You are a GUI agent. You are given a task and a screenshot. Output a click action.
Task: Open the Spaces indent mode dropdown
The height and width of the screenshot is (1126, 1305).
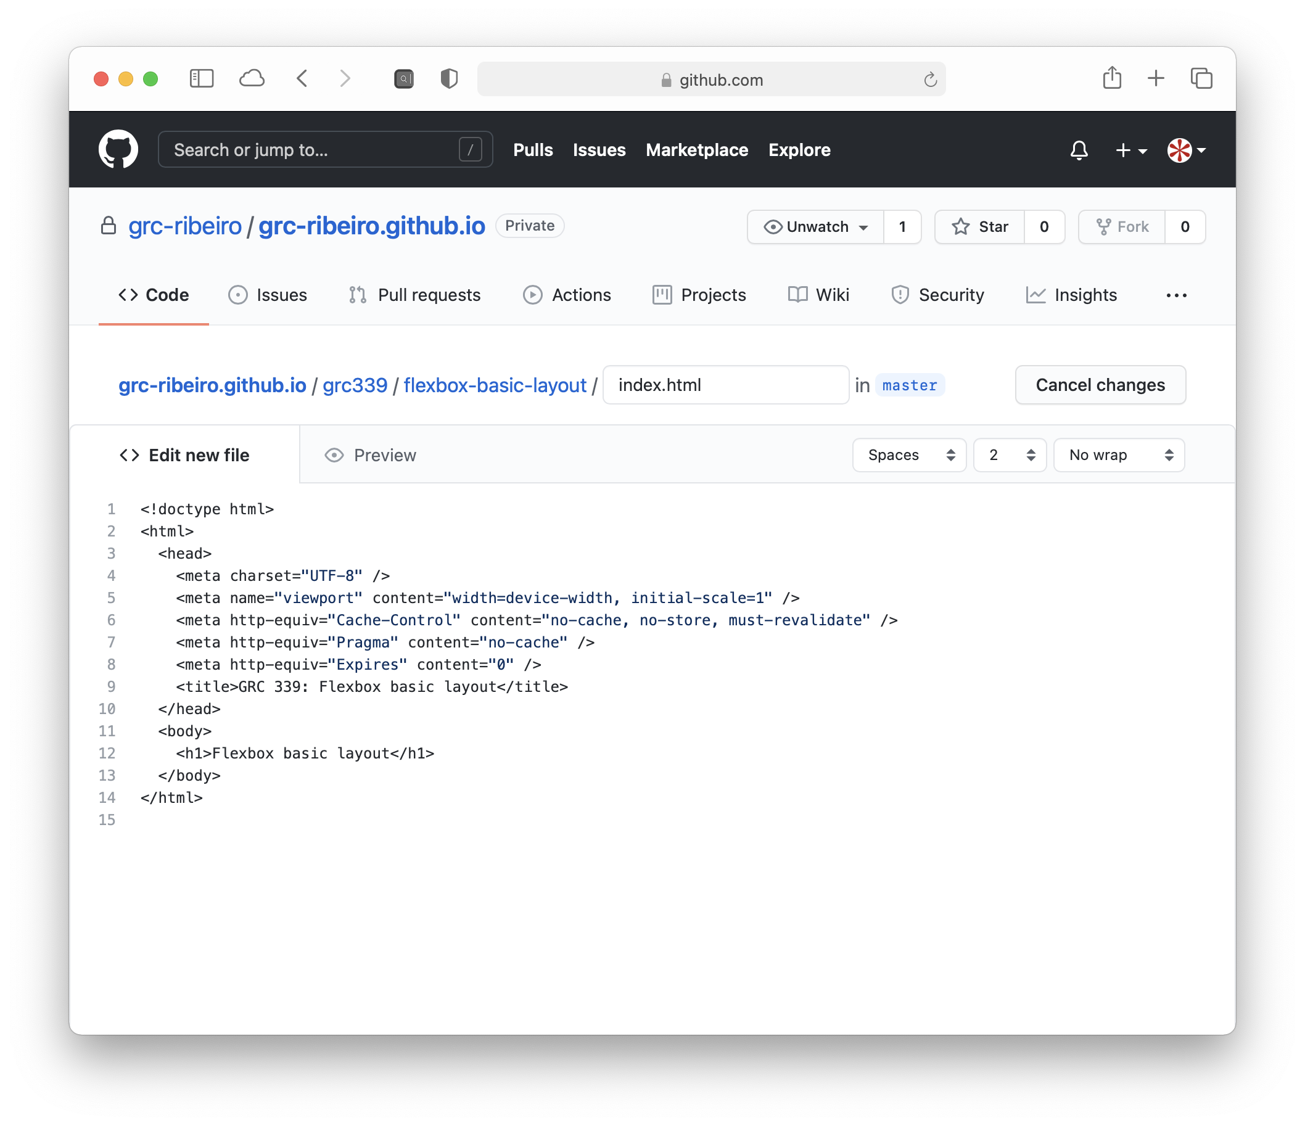click(909, 454)
